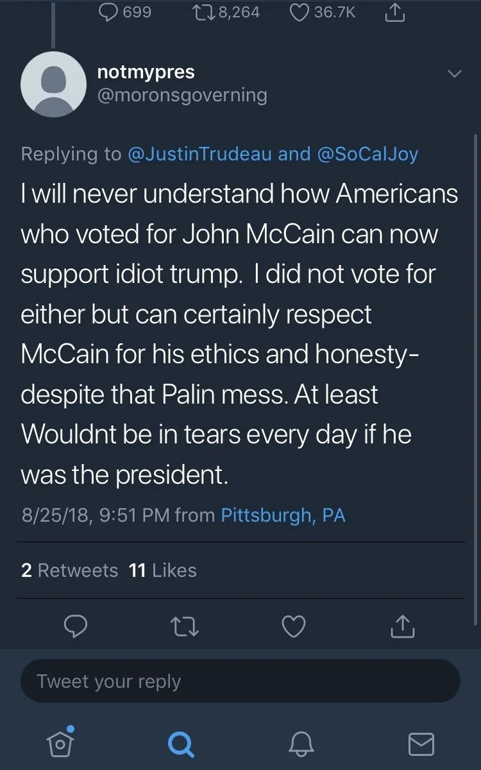Open the Pittsburgh, PA location link
This screenshot has width=481, height=770.
coord(283,515)
